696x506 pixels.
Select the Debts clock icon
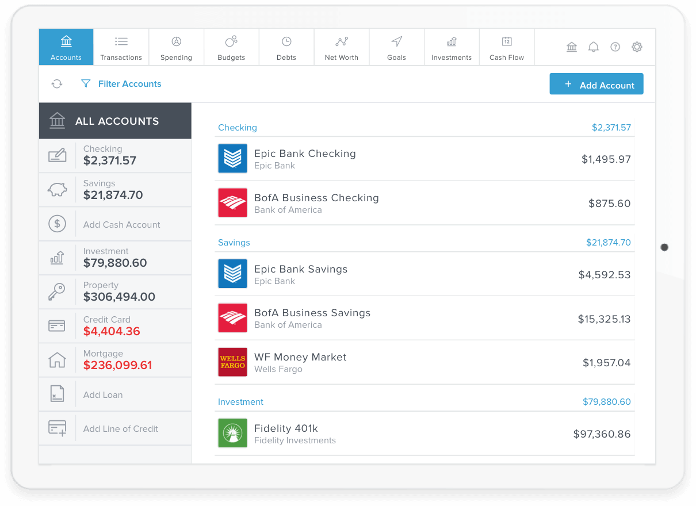pos(286,42)
